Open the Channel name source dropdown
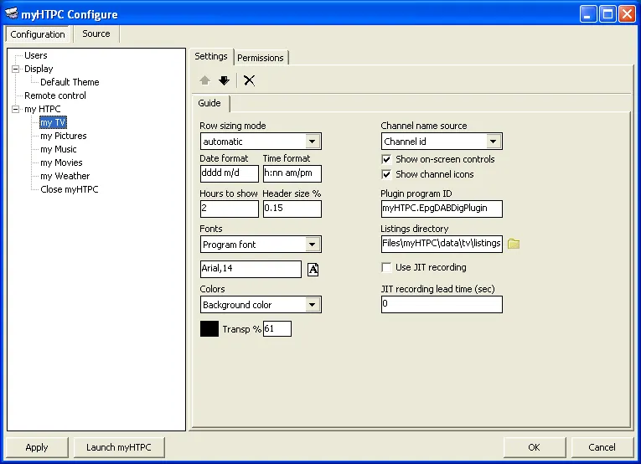The image size is (641, 464). coord(494,142)
